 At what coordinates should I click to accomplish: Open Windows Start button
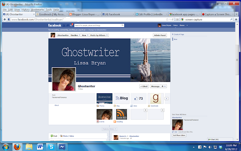point(6,147)
